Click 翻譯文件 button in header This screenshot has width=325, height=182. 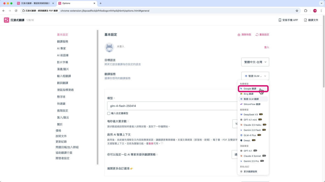tap(311, 20)
